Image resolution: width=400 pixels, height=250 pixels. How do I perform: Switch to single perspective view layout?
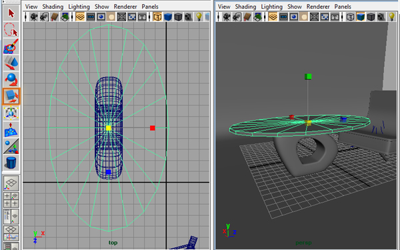(11, 183)
